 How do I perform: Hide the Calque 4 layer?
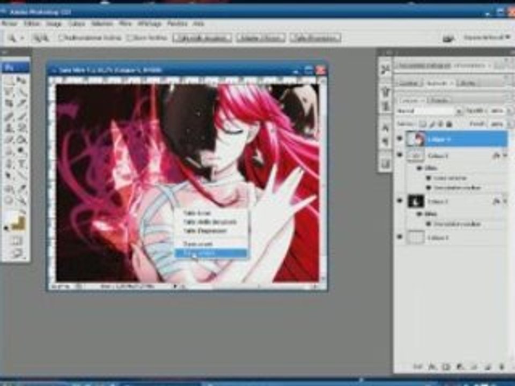pyautogui.click(x=400, y=139)
